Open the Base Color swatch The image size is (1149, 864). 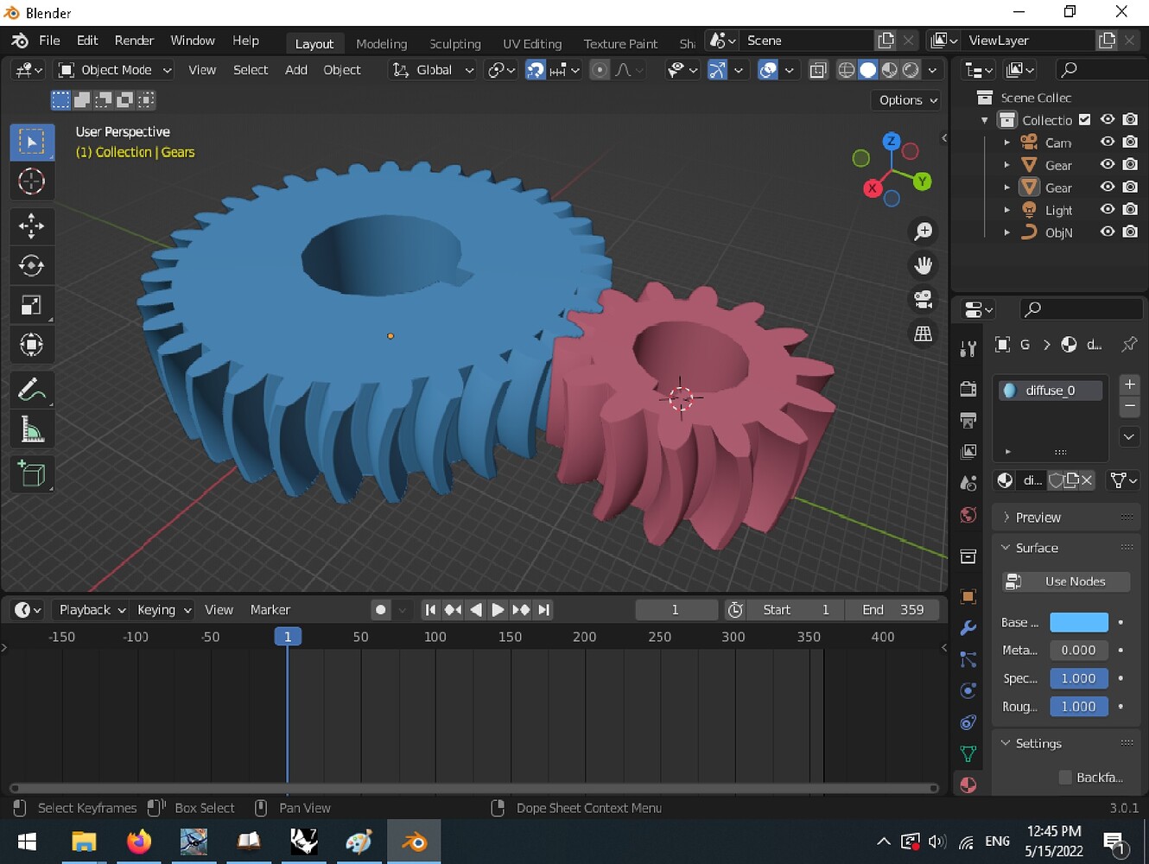tap(1078, 622)
